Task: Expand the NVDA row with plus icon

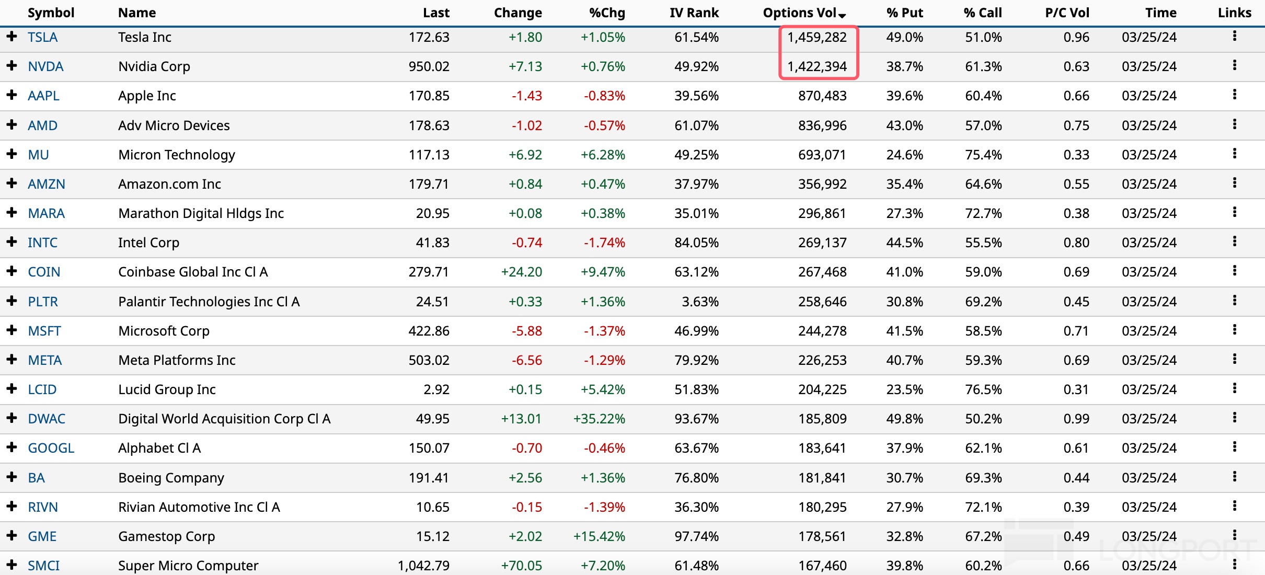Action: click(11, 66)
